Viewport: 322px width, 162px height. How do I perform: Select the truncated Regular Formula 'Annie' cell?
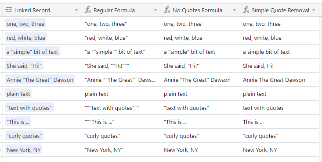point(121,80)
